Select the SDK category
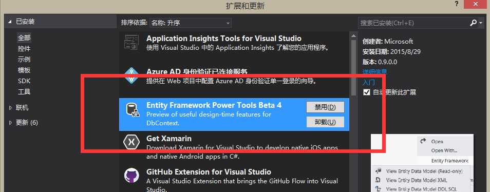This screenshot has height=192, width=490. coord(24,81)
